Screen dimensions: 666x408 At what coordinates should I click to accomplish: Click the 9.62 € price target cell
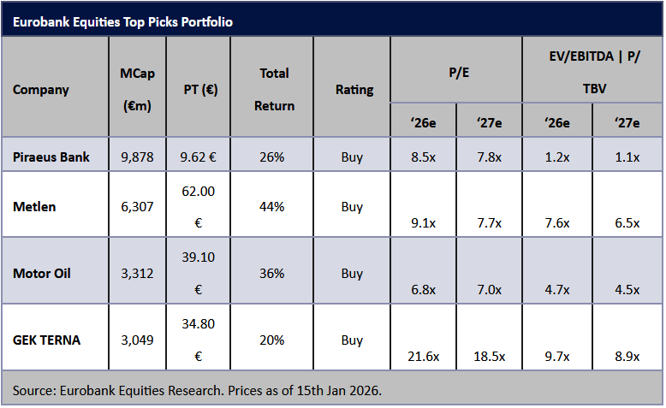pos(199,157)
